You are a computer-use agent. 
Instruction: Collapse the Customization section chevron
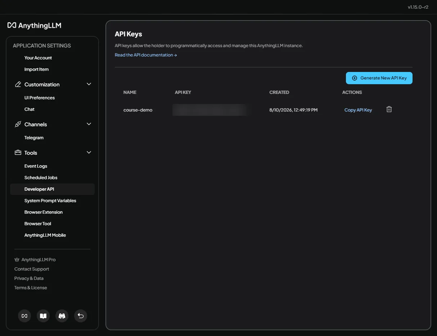pyautogui.click(x=89, y=84)
